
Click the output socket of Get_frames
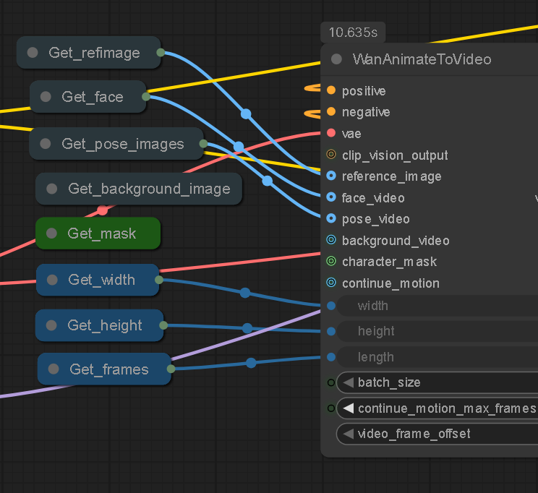171,369
